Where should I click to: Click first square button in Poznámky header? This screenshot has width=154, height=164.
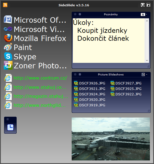[75, 14]
